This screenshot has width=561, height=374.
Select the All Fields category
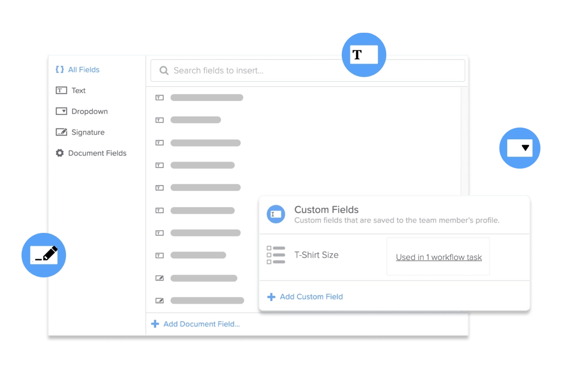click(84, 70)
